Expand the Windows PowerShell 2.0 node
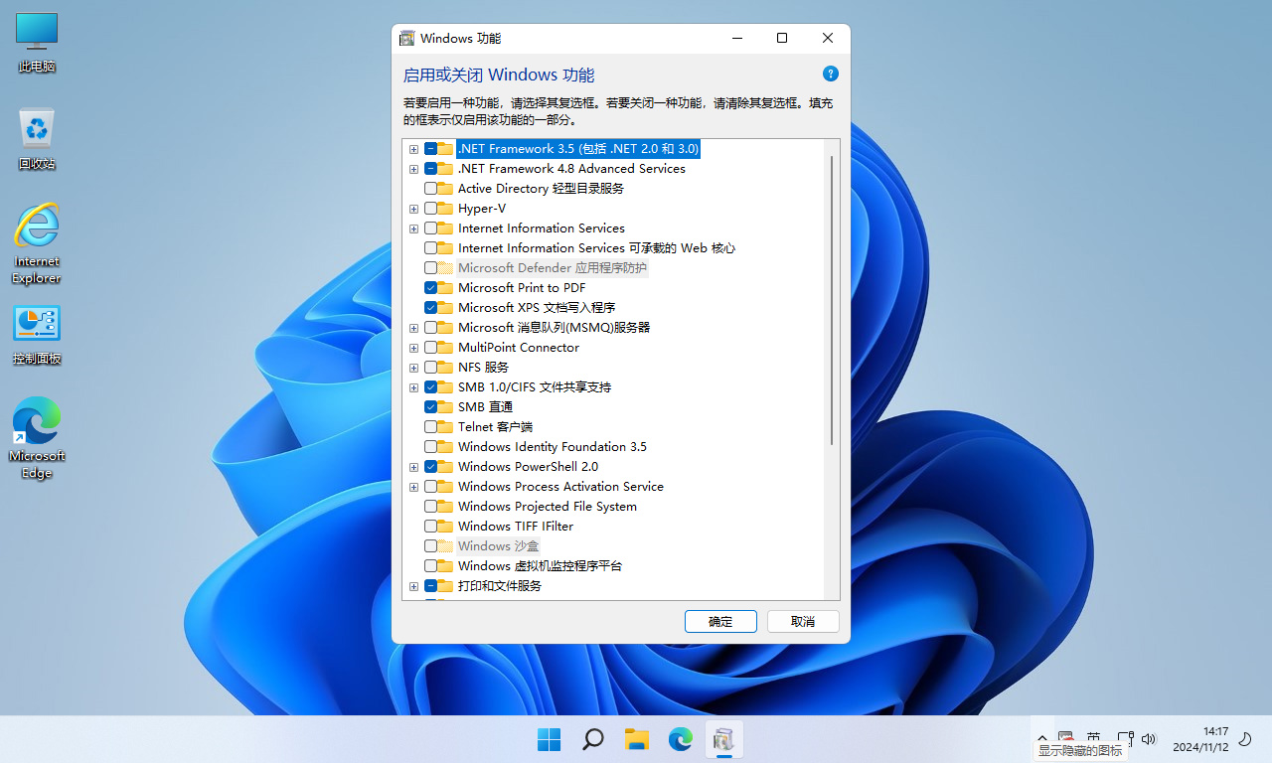This screenshot has height=763, width=1272. (x=413, y=467)
